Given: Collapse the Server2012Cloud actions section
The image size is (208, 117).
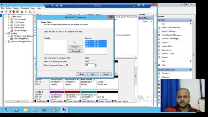Looking at the screenshot, I should pyautogui.click(x=190, y=70).
